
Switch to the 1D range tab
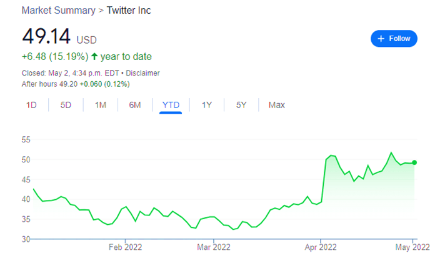31,105
